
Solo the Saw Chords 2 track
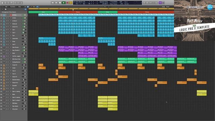(x=9, y=50)
